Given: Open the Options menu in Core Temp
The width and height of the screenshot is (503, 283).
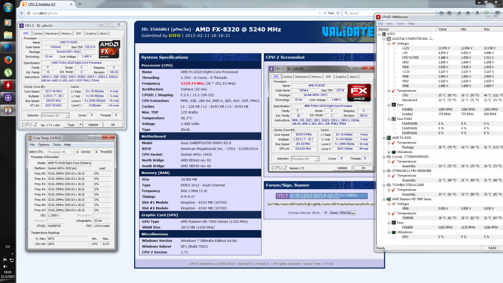Looking at the screenshot, I should 44,145.
